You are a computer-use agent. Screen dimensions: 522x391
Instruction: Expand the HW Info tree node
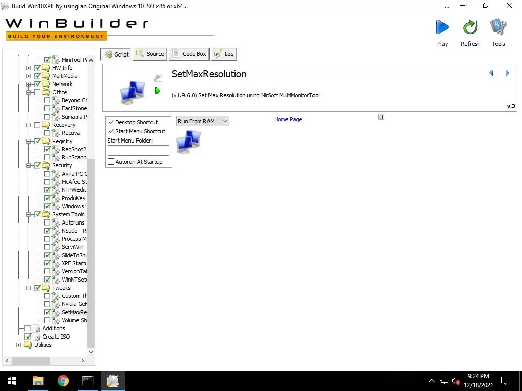pos(29,68)
